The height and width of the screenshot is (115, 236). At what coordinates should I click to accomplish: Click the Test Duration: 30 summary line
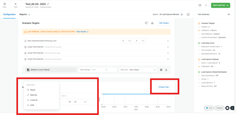coord(208,50)
